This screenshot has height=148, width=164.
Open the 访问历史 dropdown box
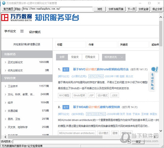pyautogui.click(x=72, y=141)
